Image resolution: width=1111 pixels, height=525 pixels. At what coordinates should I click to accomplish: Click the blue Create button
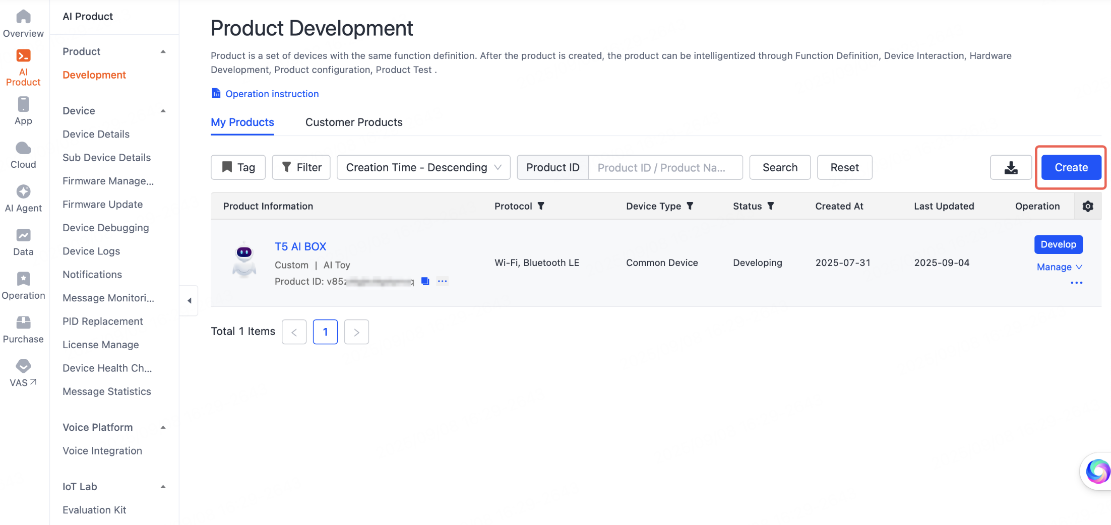(1071, 167)
